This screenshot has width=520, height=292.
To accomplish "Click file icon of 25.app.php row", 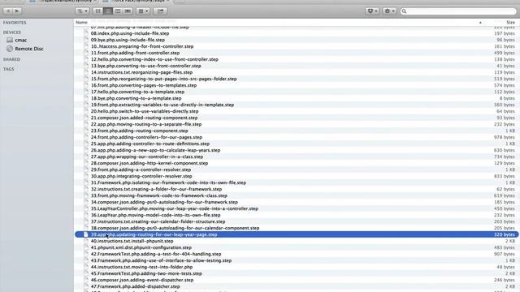I will click(x=86, y=144).
